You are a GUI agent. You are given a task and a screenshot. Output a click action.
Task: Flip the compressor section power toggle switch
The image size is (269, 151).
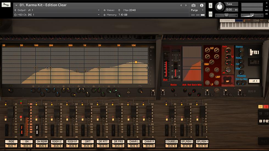click(162, 92)
